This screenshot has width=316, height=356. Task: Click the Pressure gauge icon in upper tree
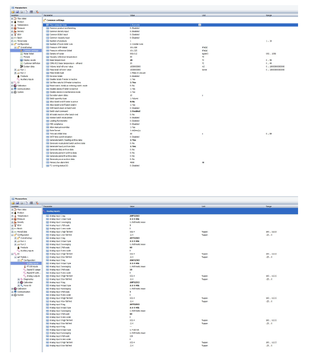(15, 28)
